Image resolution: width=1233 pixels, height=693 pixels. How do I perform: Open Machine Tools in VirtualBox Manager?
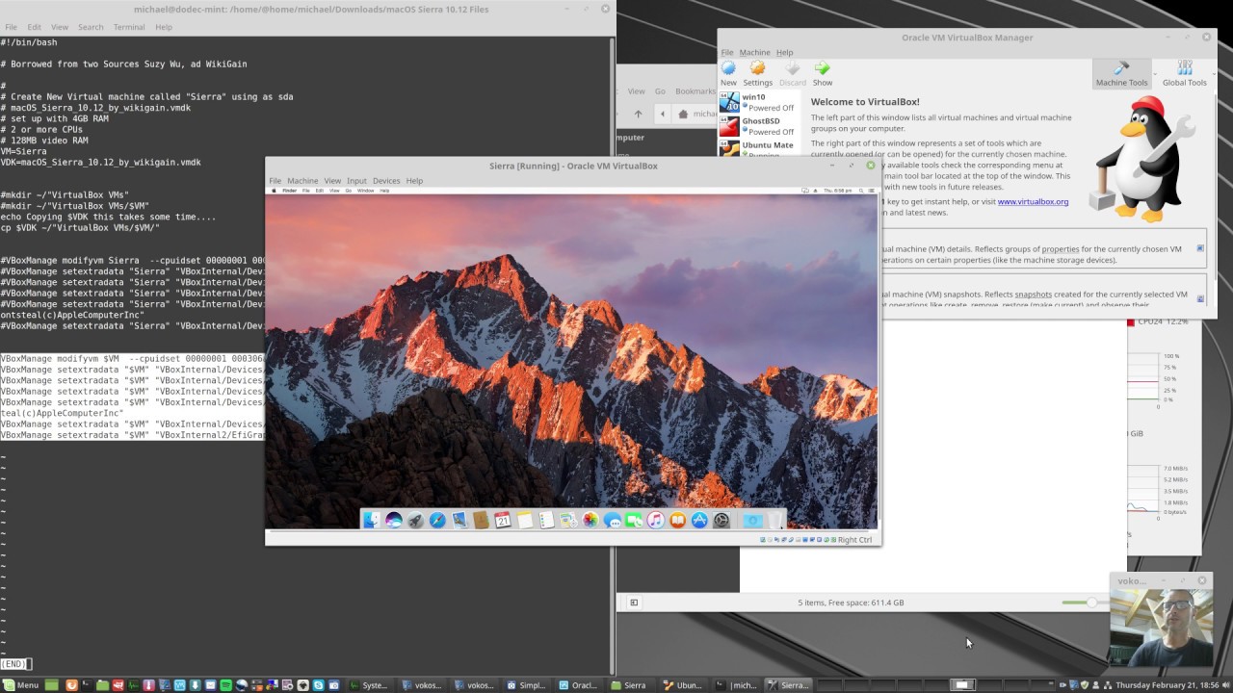click(1121, 73)
